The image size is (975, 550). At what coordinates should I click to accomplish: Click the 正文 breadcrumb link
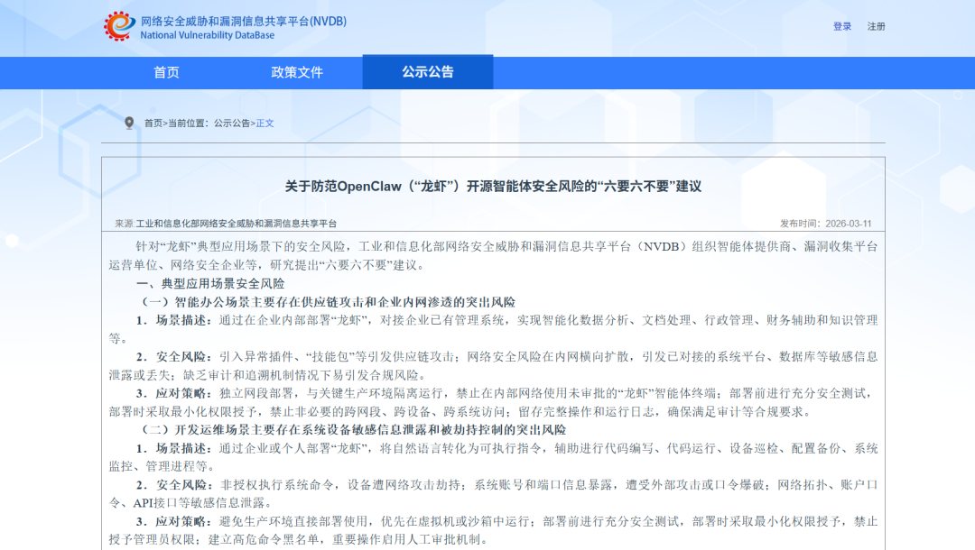point(265,124)
